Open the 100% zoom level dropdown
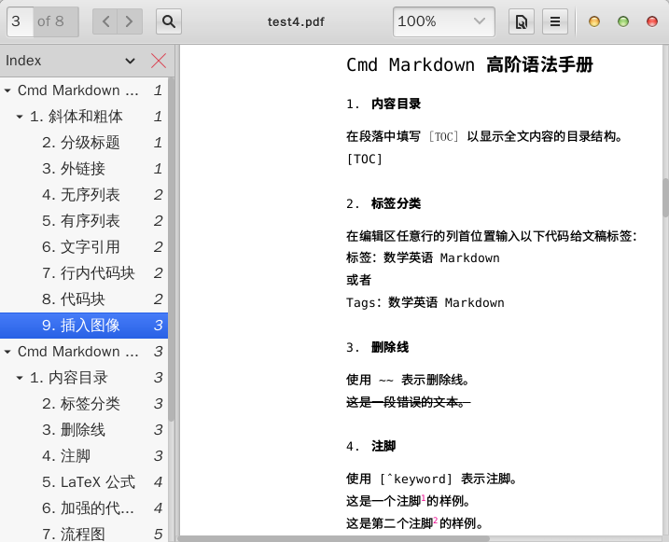The height and width of the screenshot is (542, 669). click(x=444, y=21)
